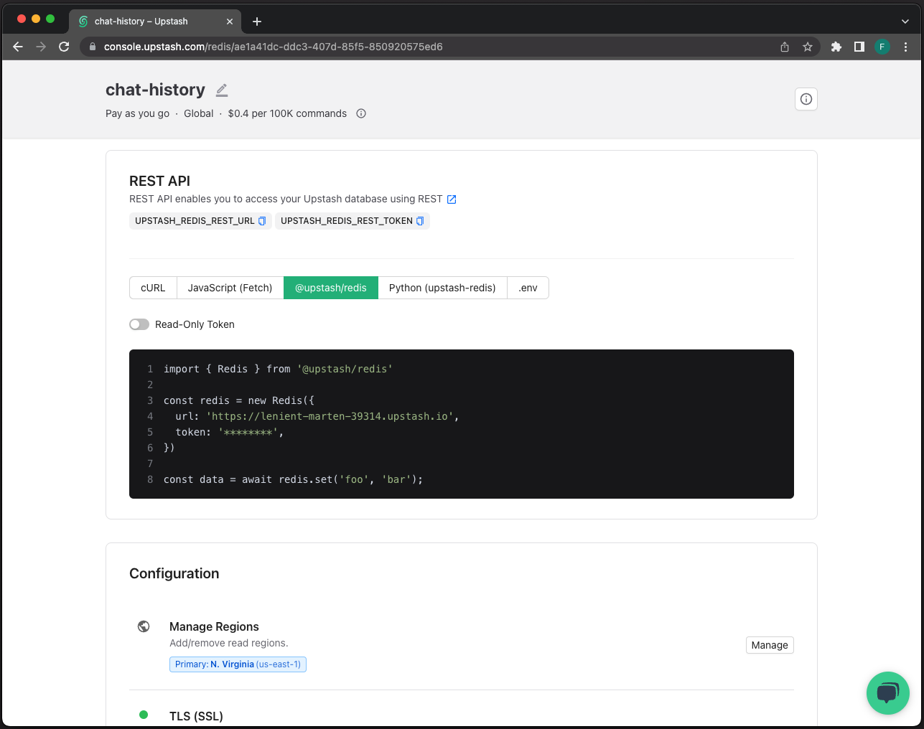924x729 pixels.
Task: Switch to the Python (upstash-redis) tab
Action: [x=442, y=287]
